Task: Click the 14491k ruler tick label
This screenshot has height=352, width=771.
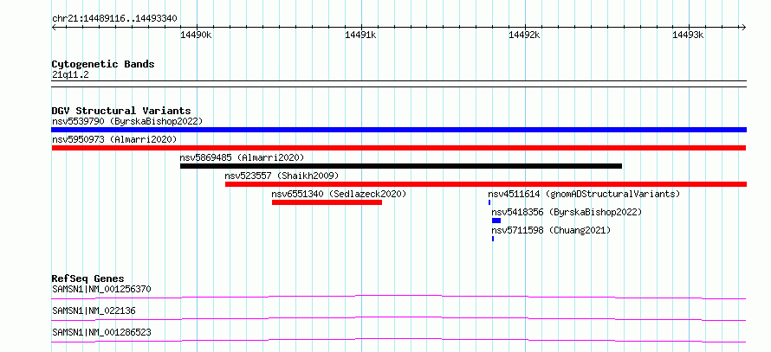Action: click(x=360, y=35)
